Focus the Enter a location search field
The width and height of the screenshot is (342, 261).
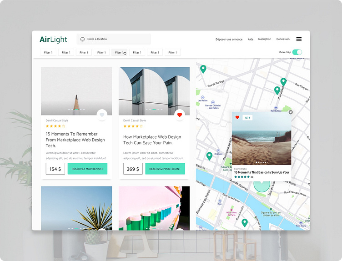point(116,39)
